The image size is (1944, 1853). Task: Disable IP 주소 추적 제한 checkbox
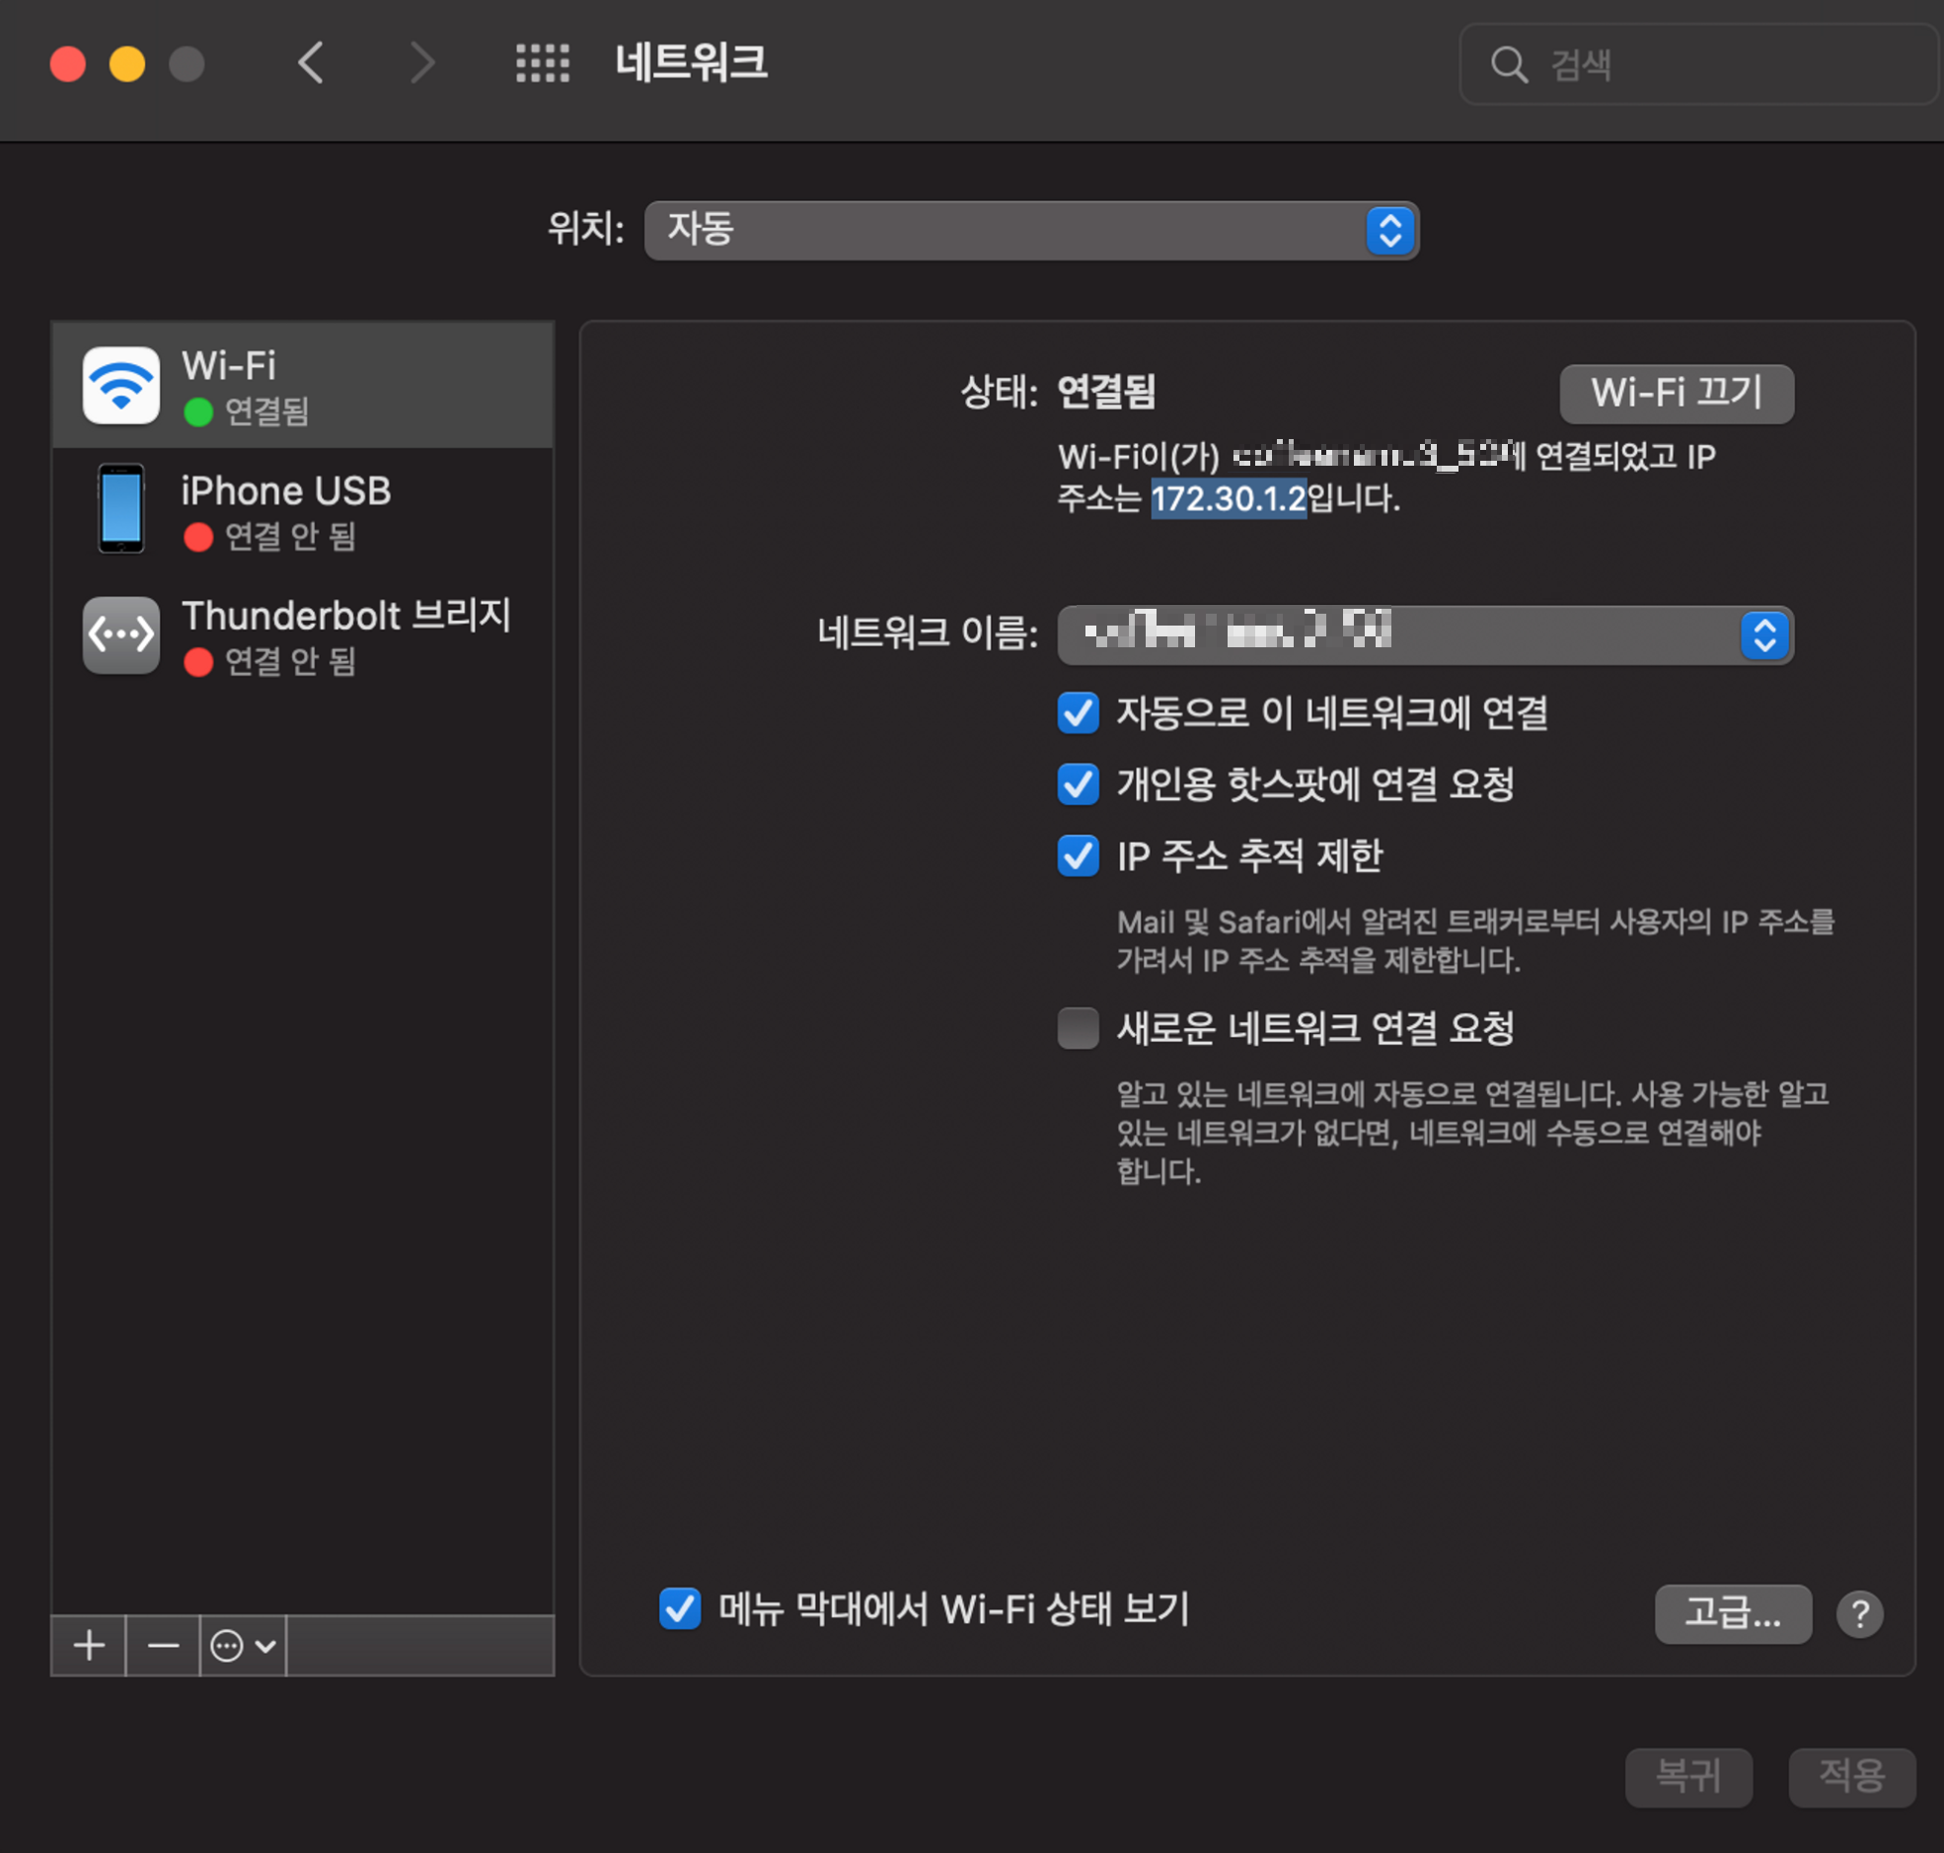tap(1078, 855)
